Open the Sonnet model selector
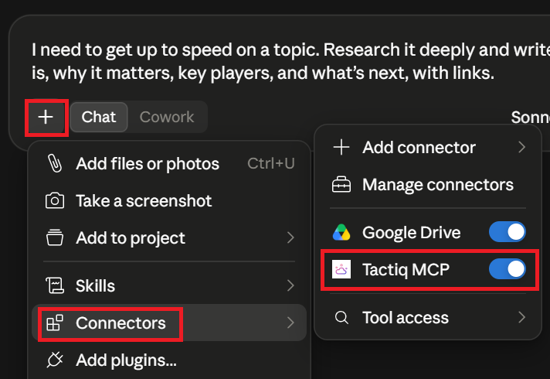 click(x=530, y=118)
